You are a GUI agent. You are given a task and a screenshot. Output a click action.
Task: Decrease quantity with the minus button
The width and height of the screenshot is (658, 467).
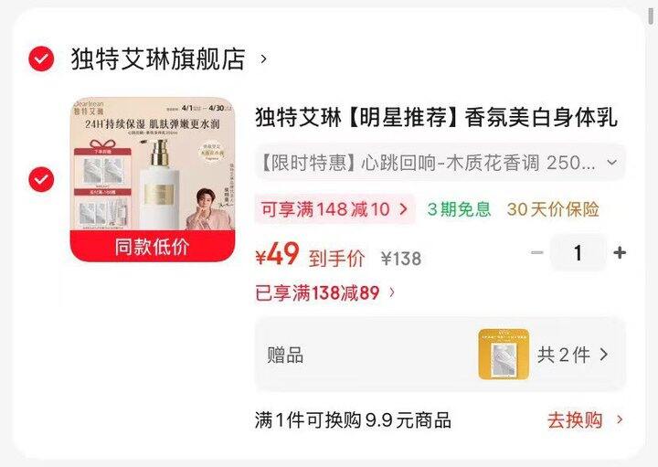coord(537,252)
